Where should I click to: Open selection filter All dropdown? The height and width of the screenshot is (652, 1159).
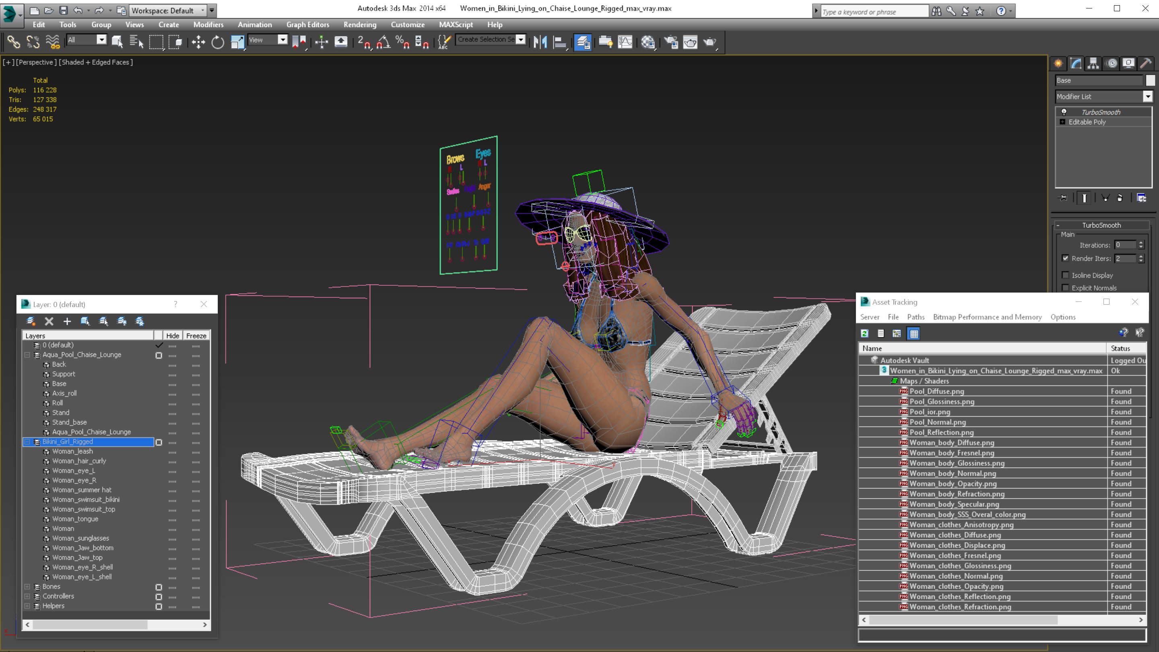coord(102,39)
